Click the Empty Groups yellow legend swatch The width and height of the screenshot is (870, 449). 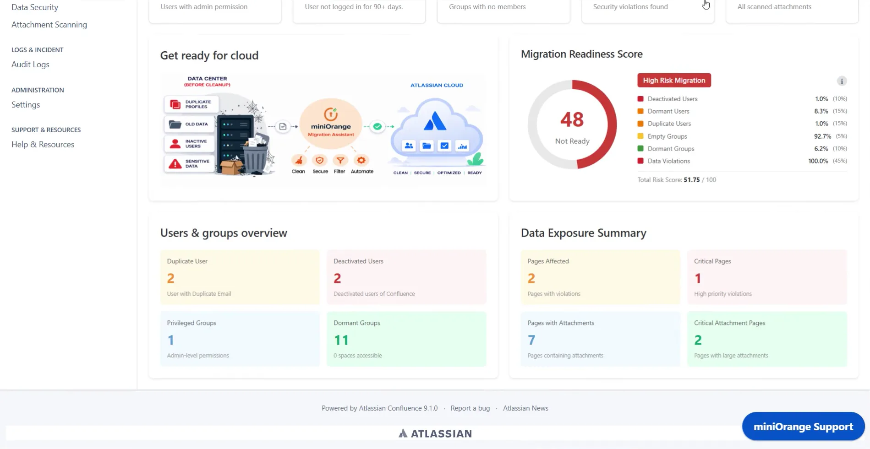[640, 136]
